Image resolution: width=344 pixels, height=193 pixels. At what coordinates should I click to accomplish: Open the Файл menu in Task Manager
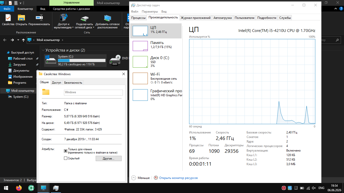134,12
